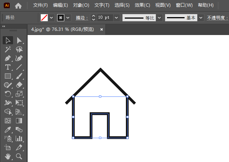Close the 4.jpg* document tab
The width and height of the screenshot is (229, 162).
tap(102, 29)
